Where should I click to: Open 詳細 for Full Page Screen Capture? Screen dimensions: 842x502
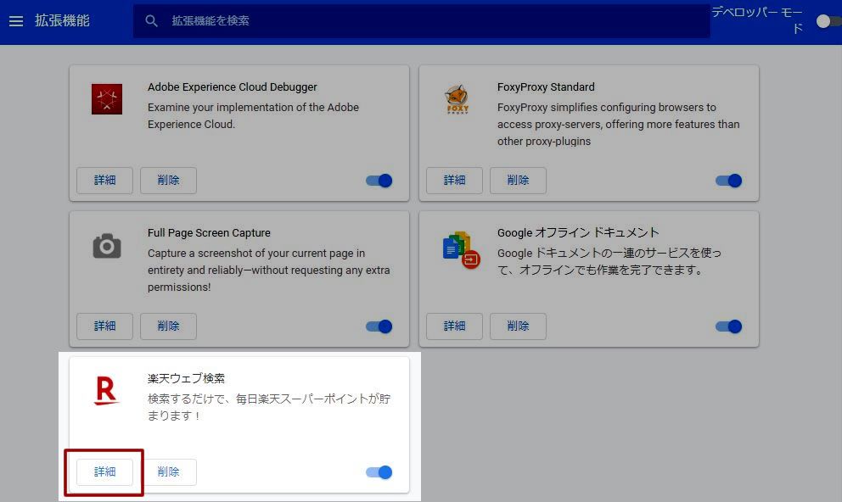coord(104,326)
